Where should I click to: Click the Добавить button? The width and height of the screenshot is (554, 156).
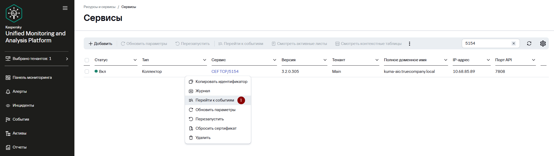[100, 44]
